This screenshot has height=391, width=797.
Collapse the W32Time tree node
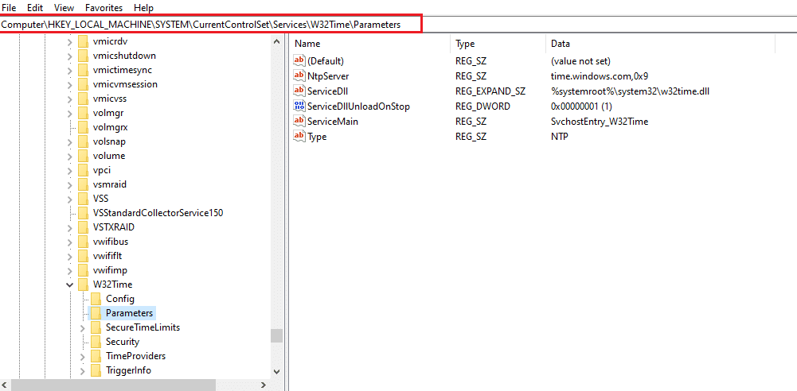click(x=70, y=285)
